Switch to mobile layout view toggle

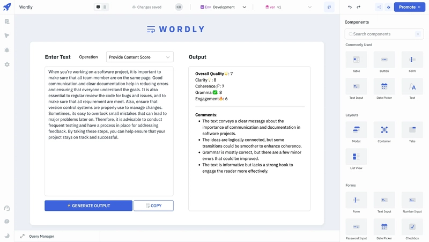point(105,7)
